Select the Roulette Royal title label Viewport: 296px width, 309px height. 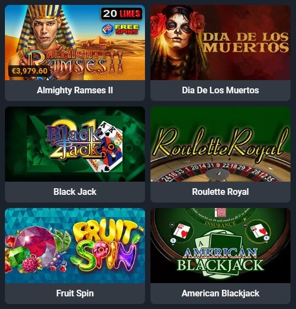point(220,192)
